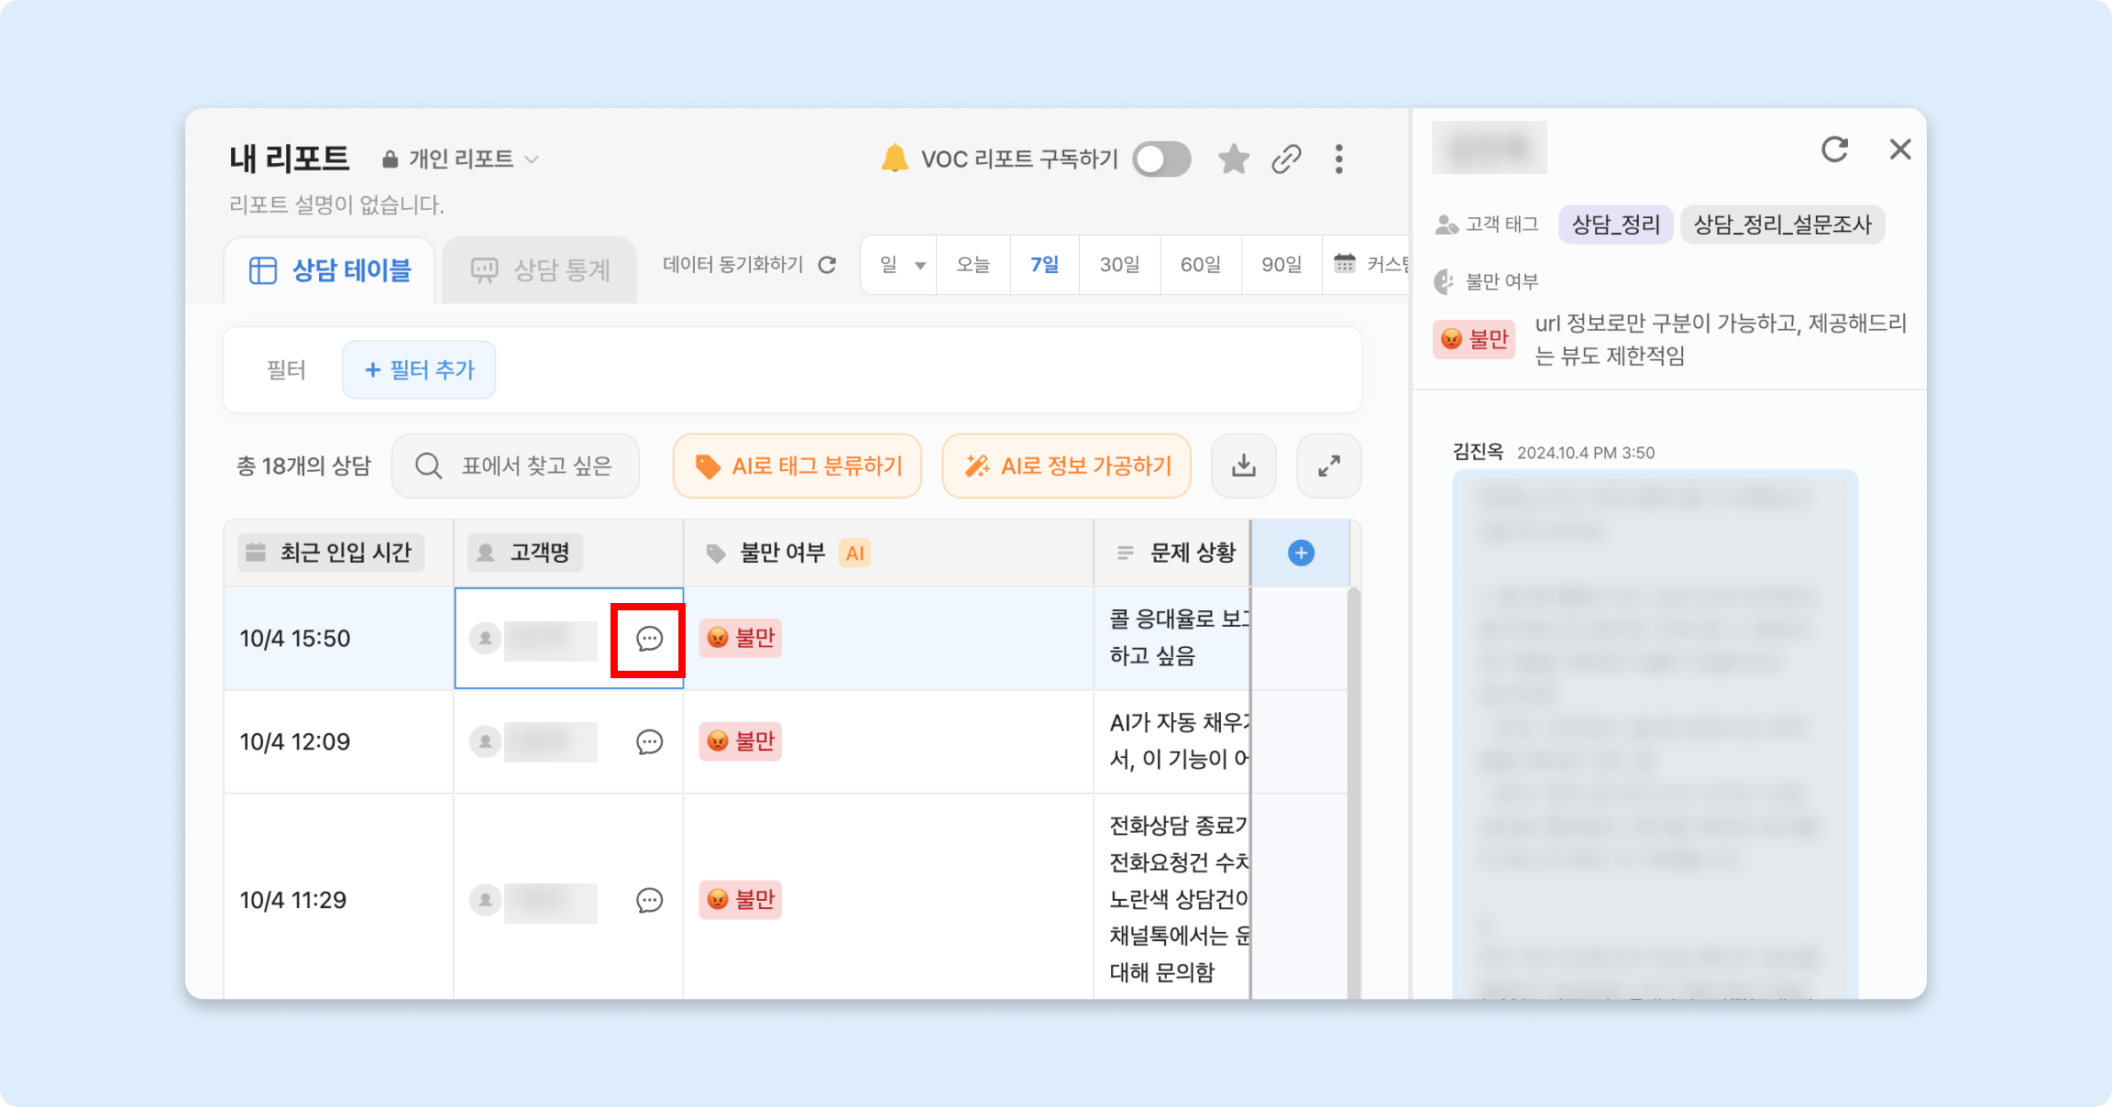2112x1107 pixels.
Task: Open the three-dot more options menu
Action: click(x=1339, y=159)
